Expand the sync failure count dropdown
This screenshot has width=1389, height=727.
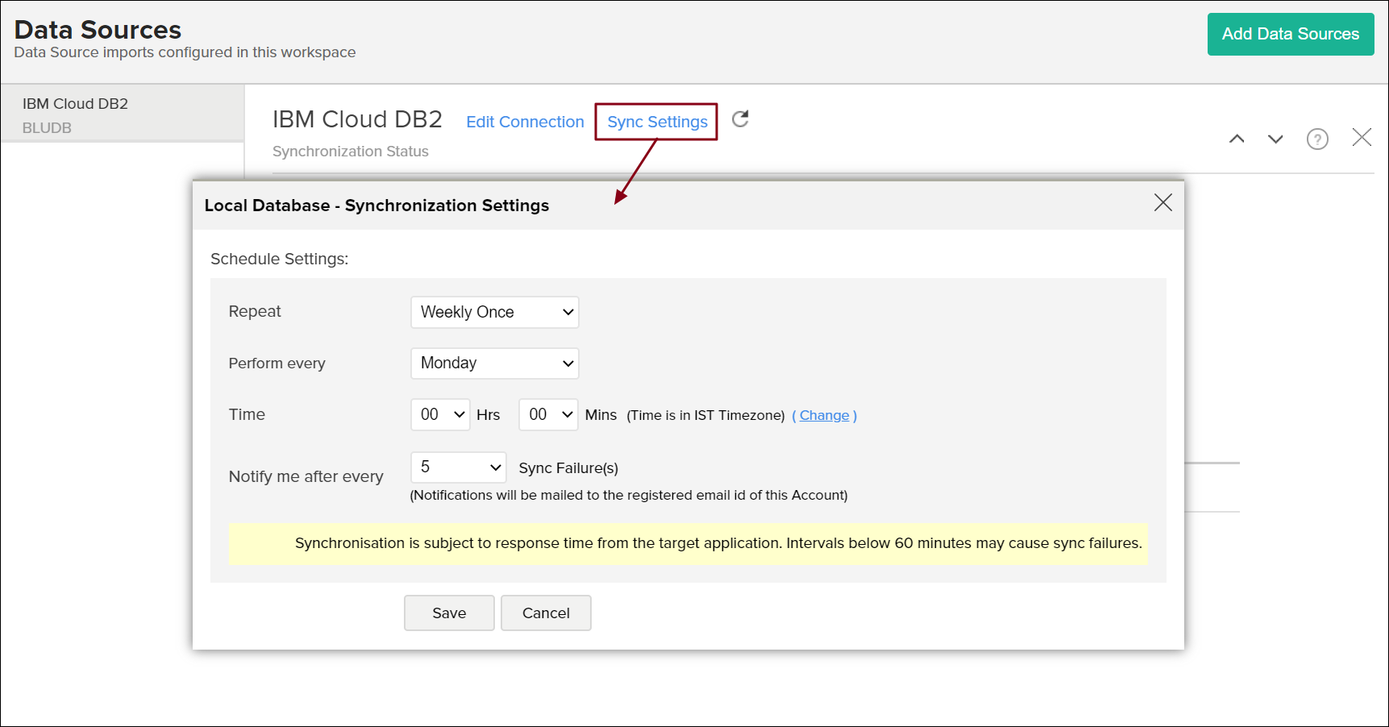coord(458,467)
